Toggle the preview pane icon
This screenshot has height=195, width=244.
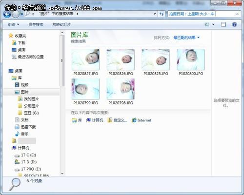224,24
